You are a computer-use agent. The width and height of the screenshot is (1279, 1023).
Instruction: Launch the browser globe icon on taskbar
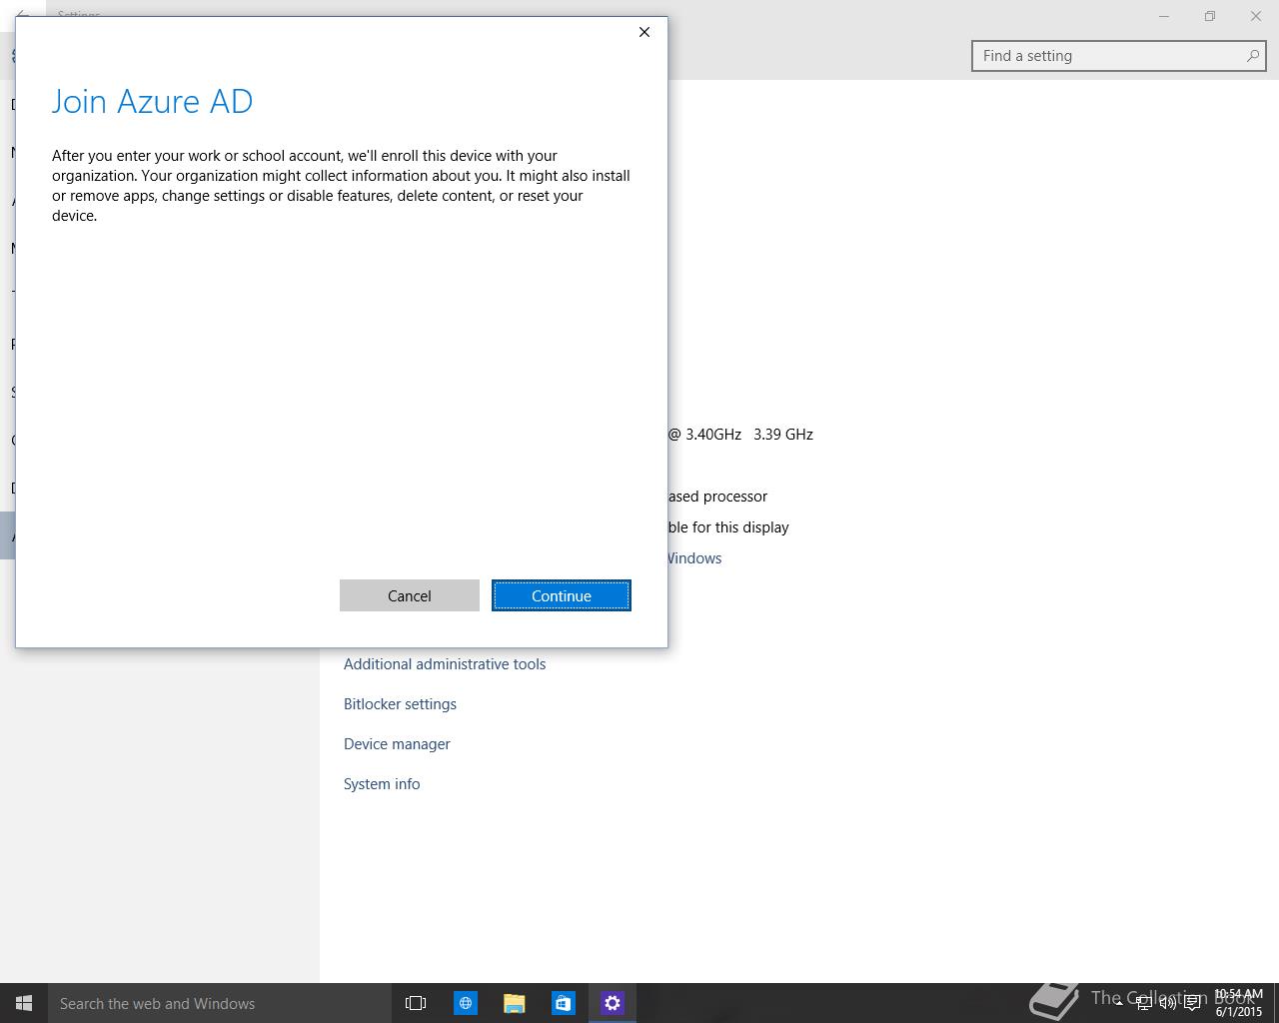point(466,1003)
